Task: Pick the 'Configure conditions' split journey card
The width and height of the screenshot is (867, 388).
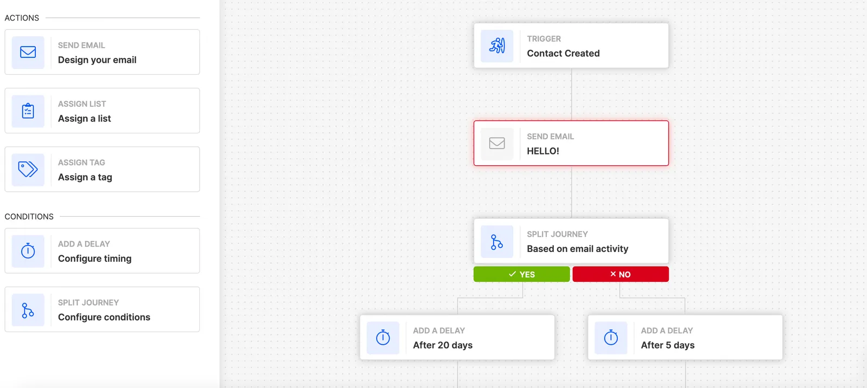Action: click(x=102, y=309)
